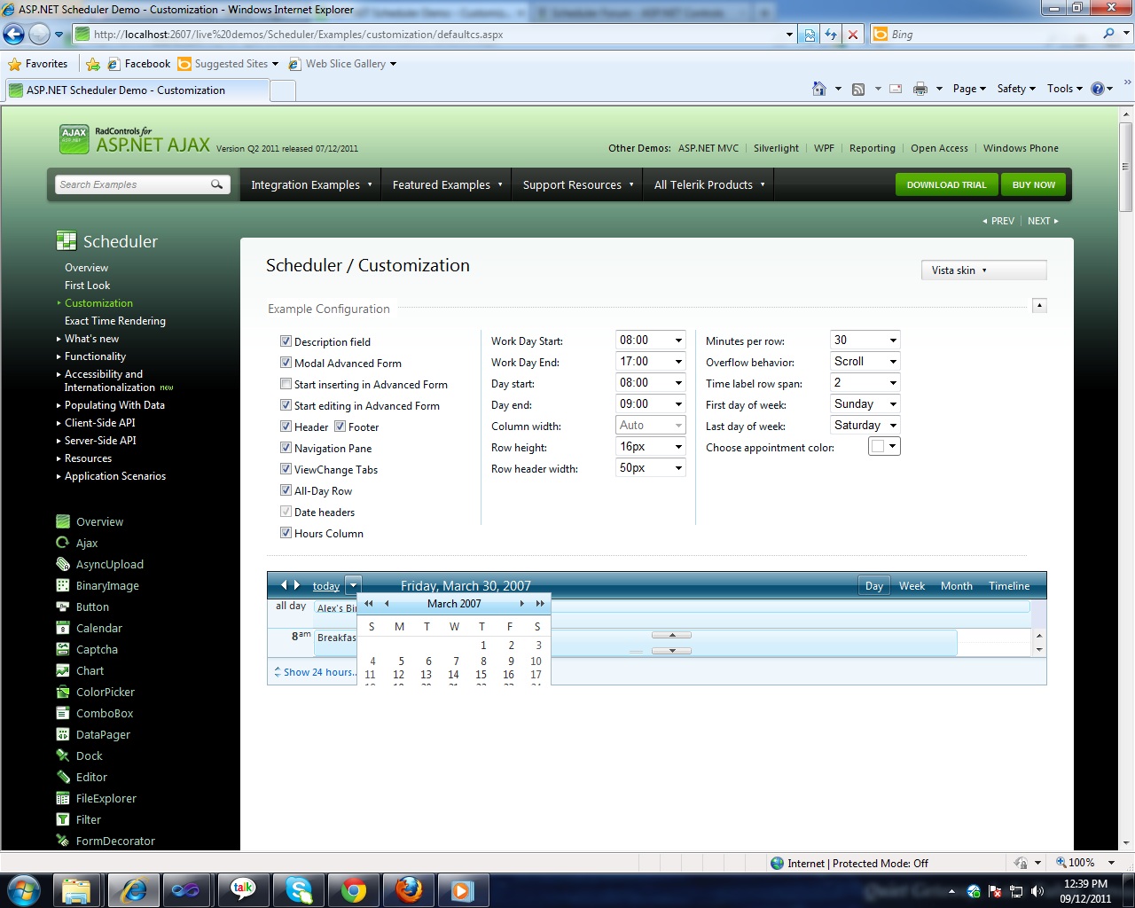Select the FileExplorer control icon
Screen dimensions: 1135x908
[63, 798]
